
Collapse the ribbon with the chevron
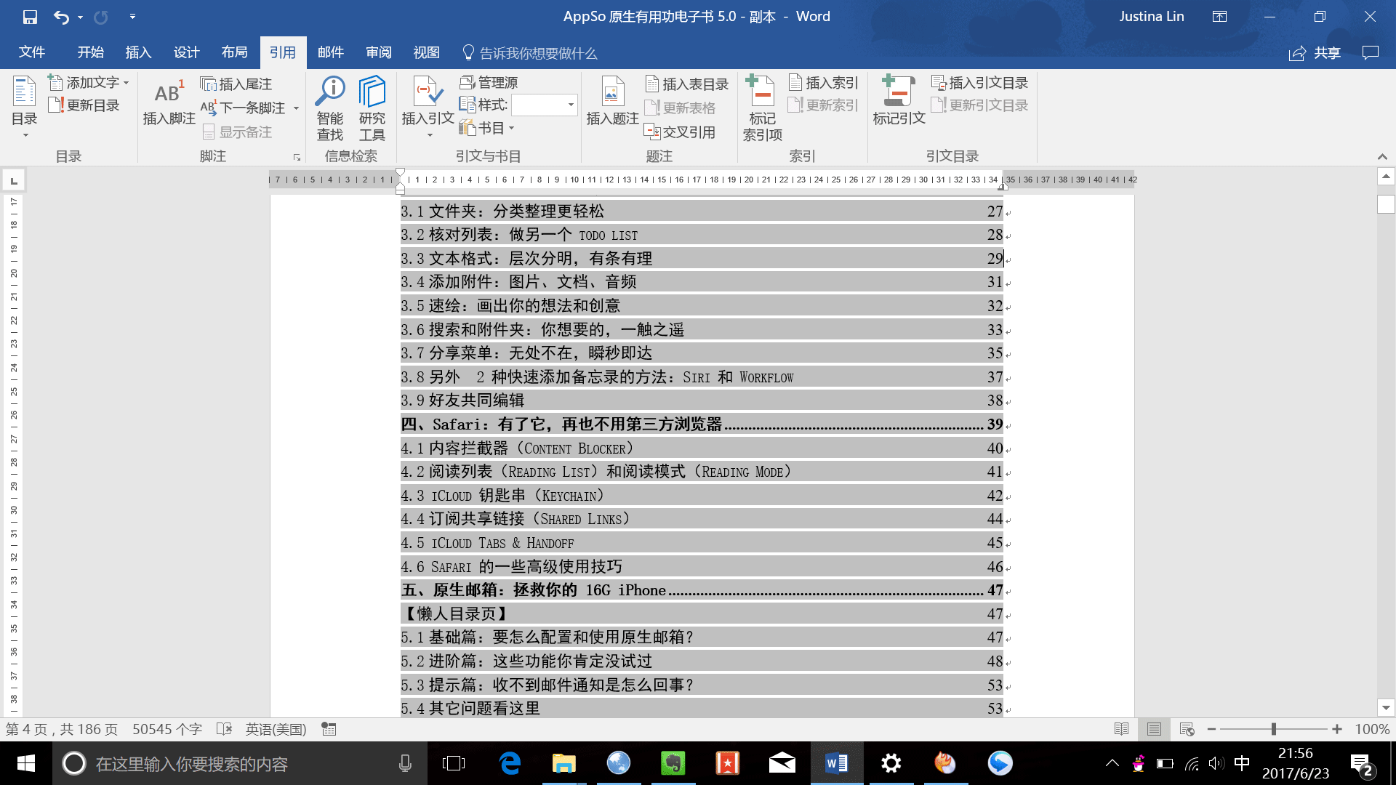tap(1382, 157)
